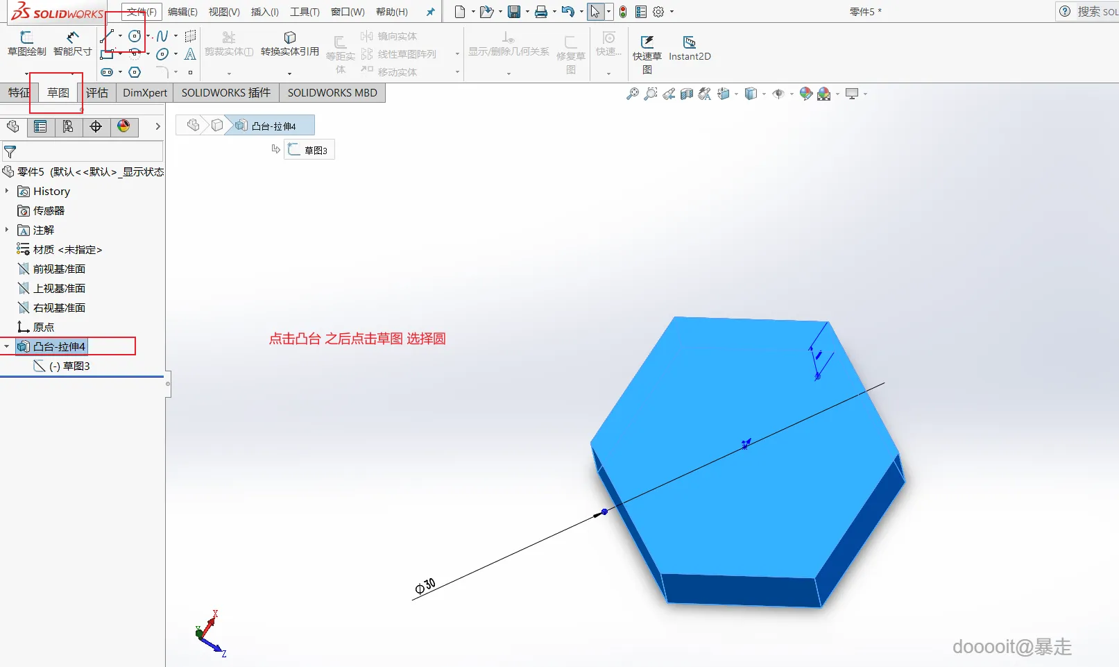Open the DimXpertManager crosshair tab

96,126
